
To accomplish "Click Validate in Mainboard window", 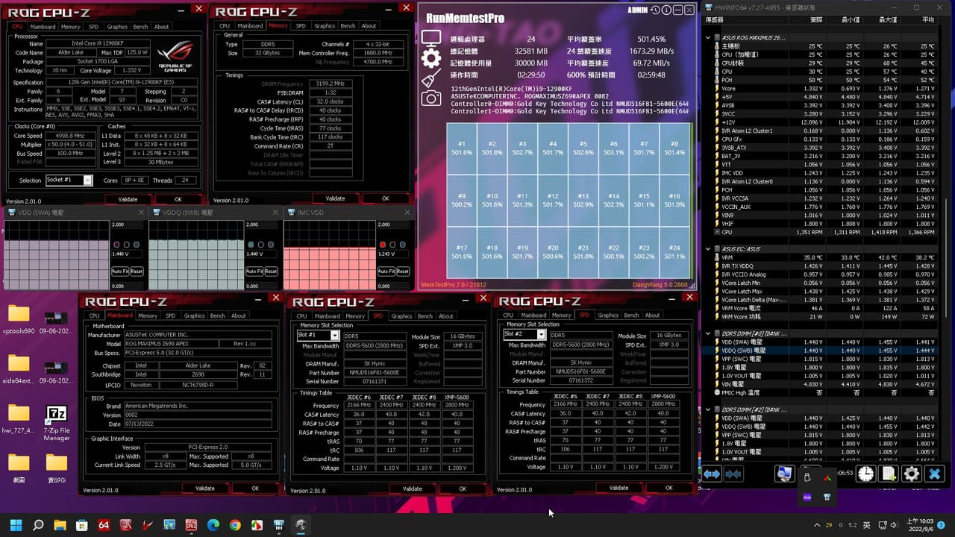I will (205, 488).
